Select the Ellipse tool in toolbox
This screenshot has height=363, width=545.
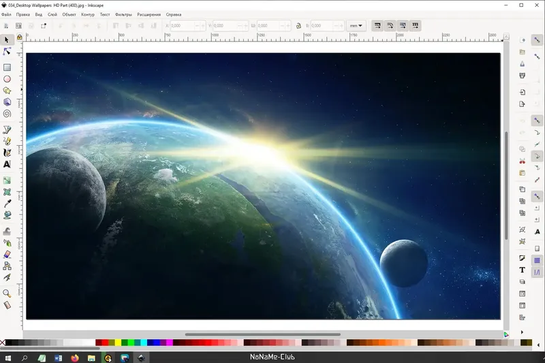point(7,79)
